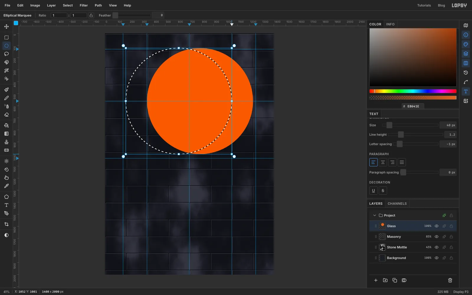Adjust the text Size slider
The height and width of the screenshot is (295, 472).
pos(410,125)
